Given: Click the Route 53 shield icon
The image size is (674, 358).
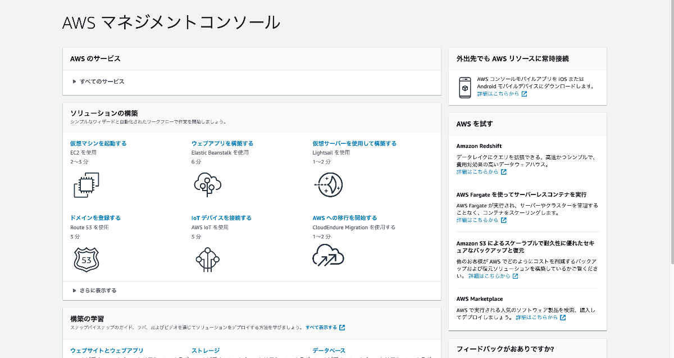Looking at the screenshot, I should (86, 259).
